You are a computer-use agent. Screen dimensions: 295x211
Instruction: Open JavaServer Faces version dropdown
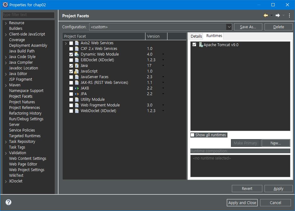point(163,77)
